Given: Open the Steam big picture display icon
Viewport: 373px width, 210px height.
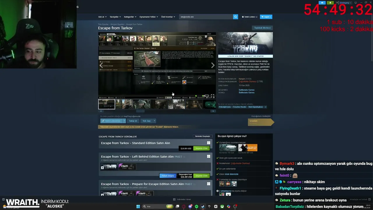Looking at the screenshot, I should point(356,3).
